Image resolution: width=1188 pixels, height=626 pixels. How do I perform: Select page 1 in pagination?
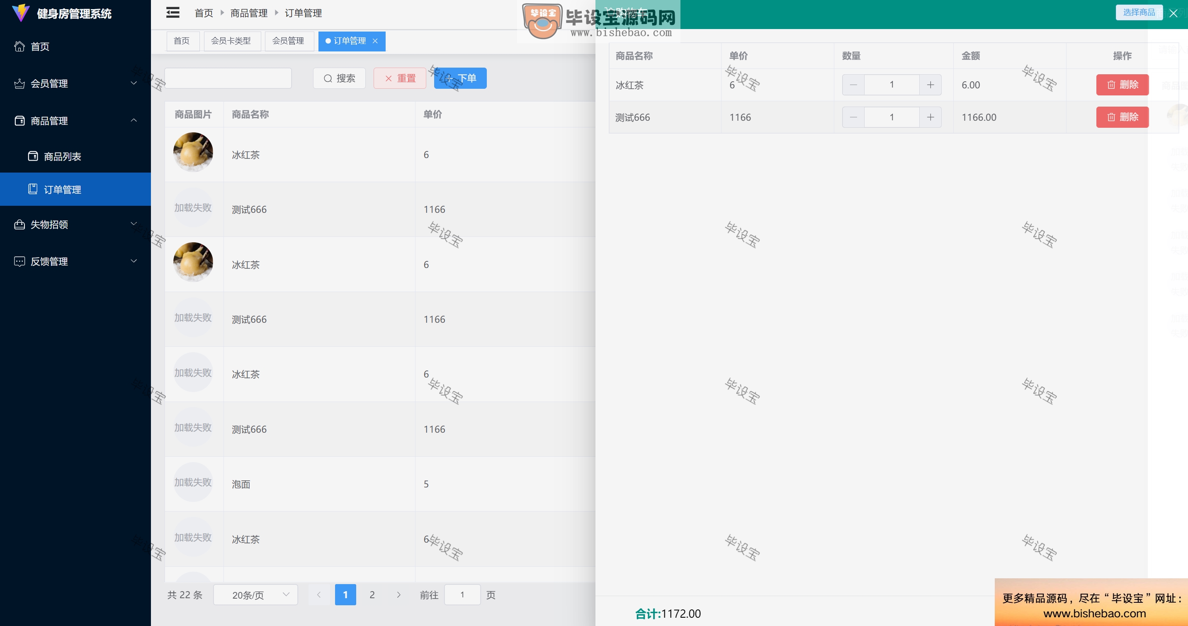tap(345, 595)
